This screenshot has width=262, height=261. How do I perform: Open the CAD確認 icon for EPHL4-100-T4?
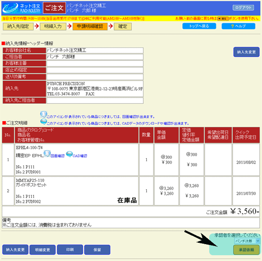point(69,154)
